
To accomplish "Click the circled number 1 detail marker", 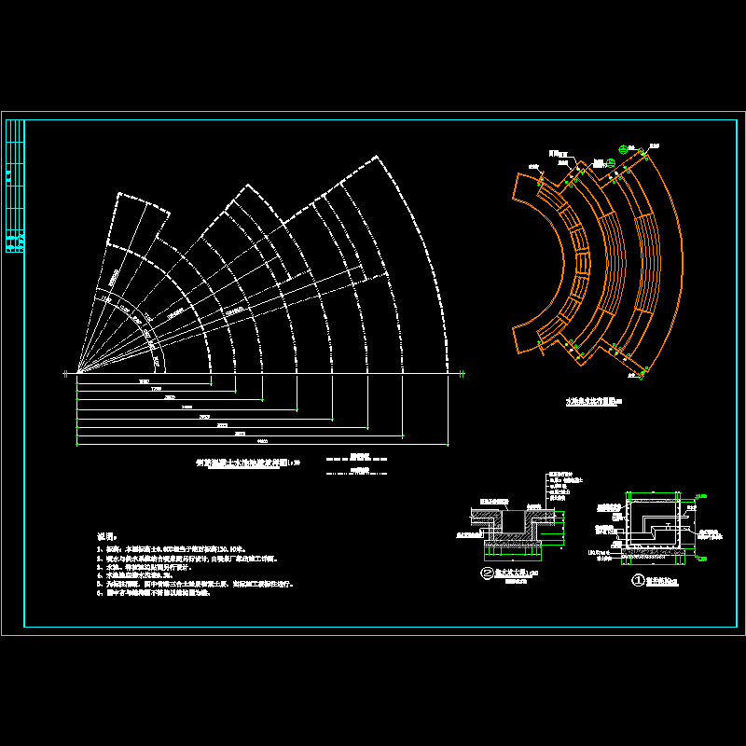I will click(x=638, y=580).
